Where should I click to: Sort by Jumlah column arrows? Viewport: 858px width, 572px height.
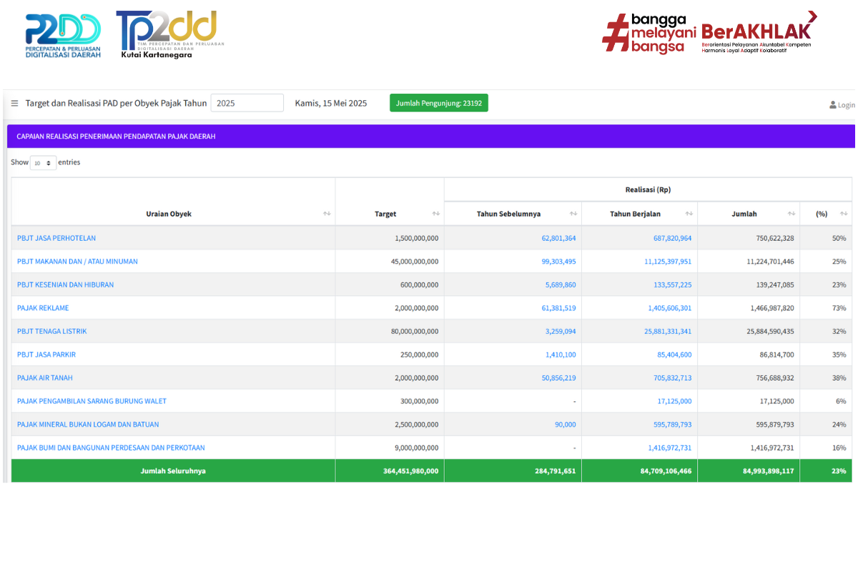[x=791, y=214]
